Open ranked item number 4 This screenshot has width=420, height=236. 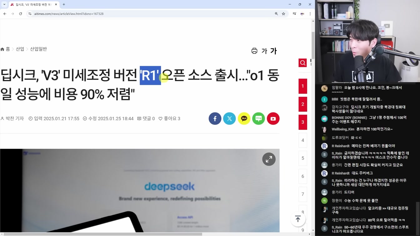point(302,140)
